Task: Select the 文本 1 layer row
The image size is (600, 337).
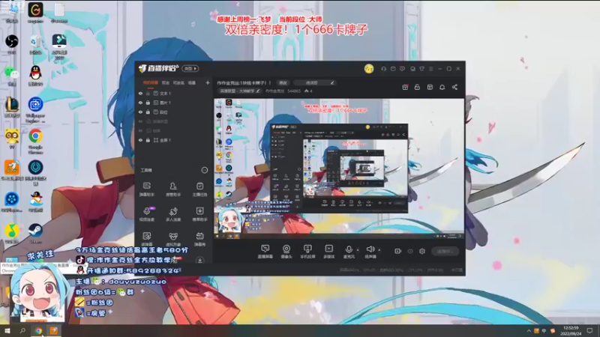Action: [174, 93]
